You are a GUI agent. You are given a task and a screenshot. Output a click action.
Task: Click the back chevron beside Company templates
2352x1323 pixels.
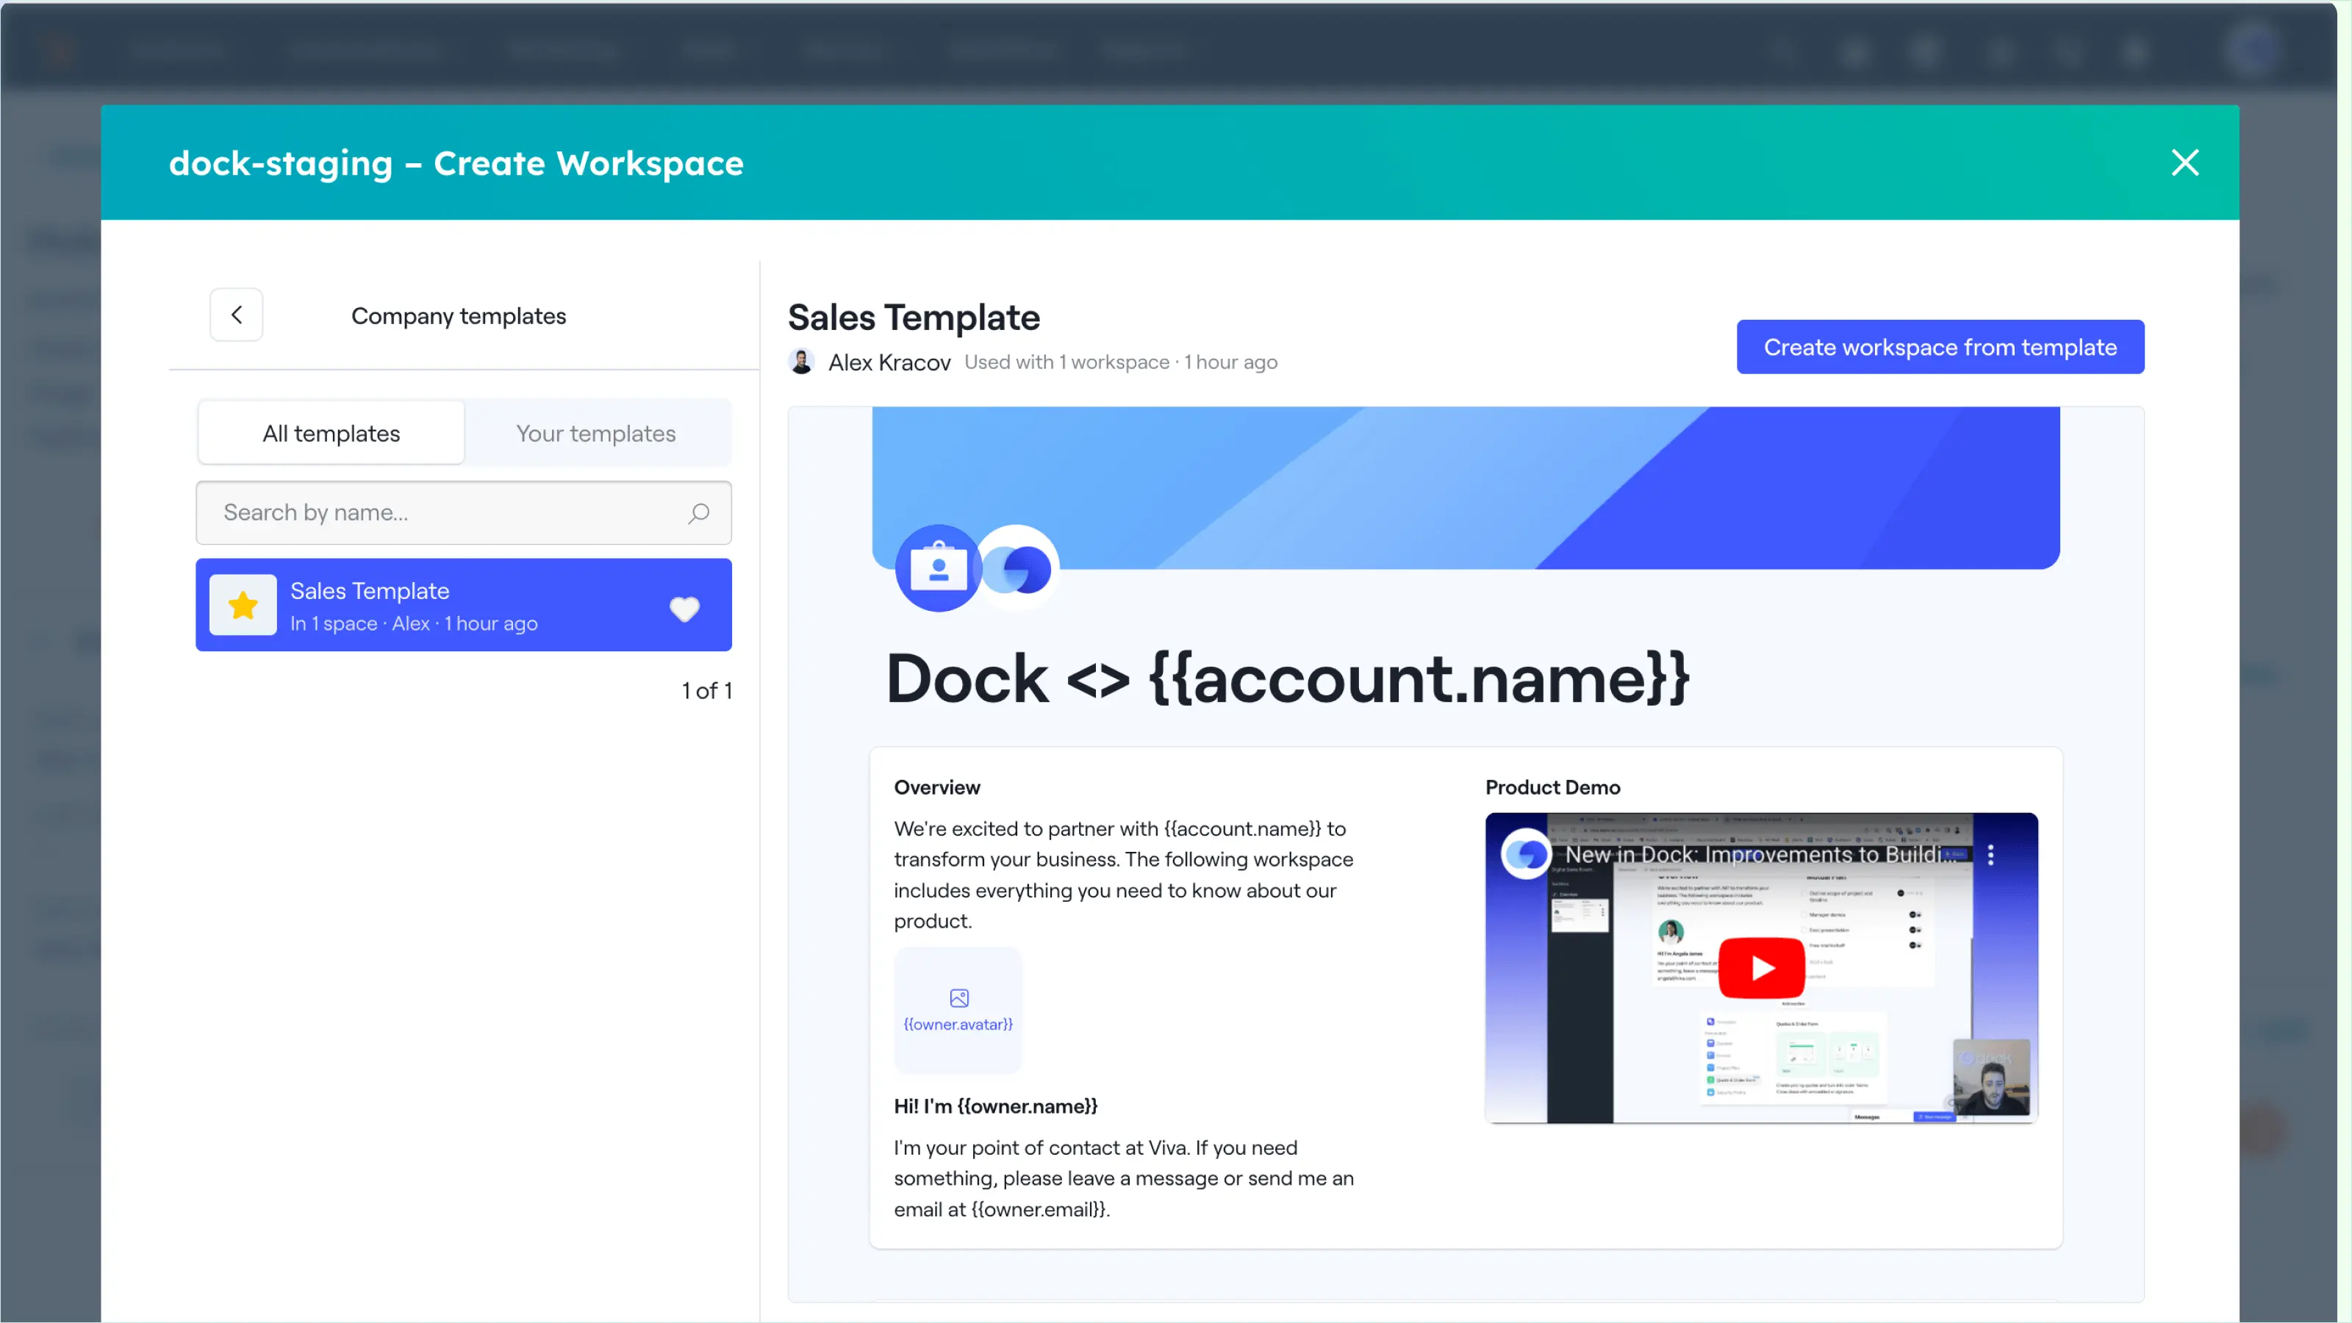237,315
